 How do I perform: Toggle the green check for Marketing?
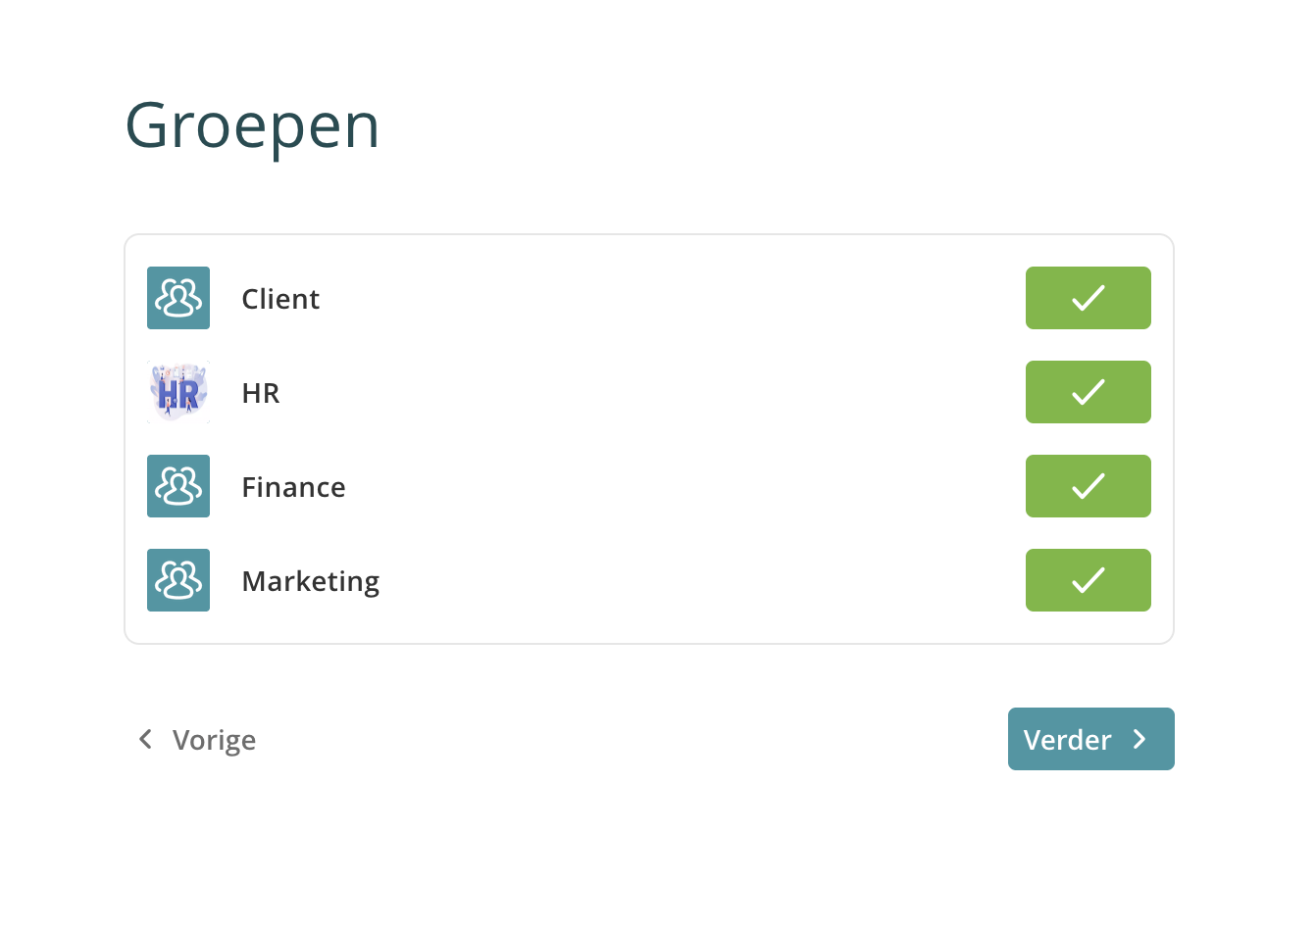1088,580
